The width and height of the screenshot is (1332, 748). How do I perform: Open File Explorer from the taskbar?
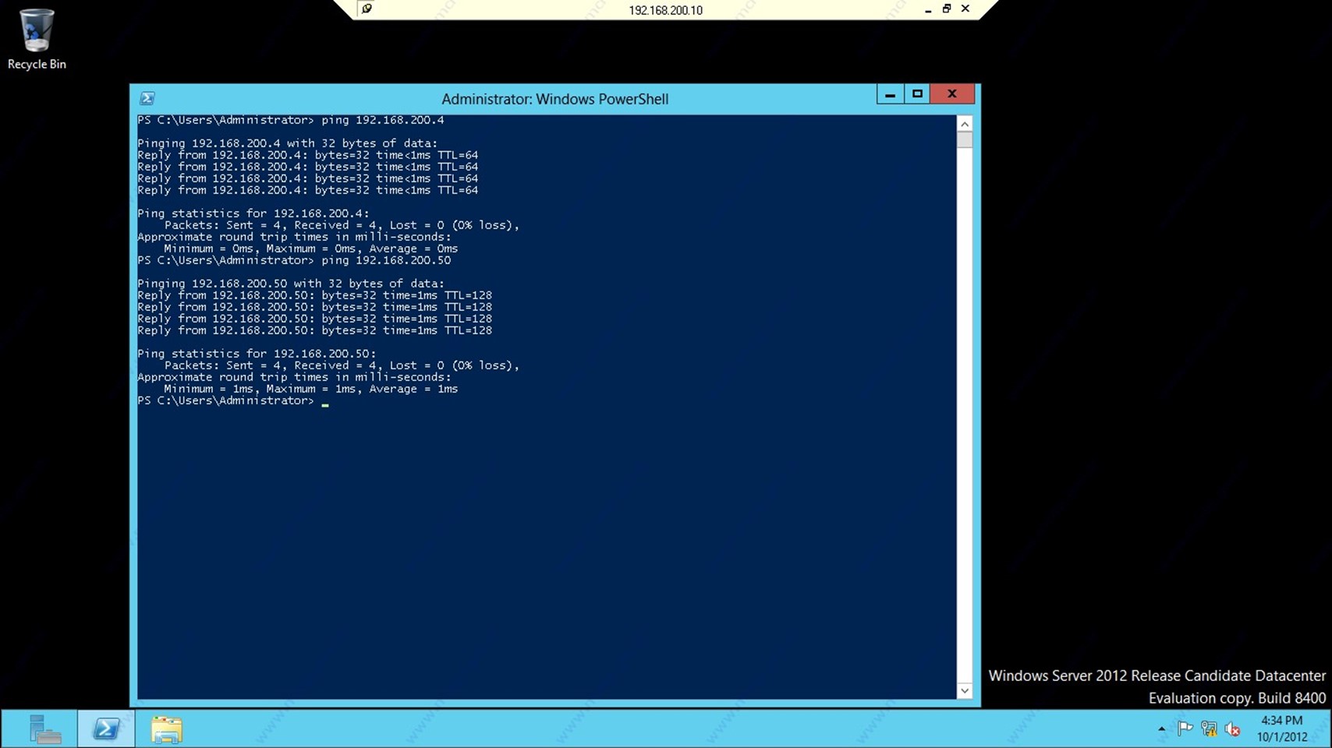[166, 729]
